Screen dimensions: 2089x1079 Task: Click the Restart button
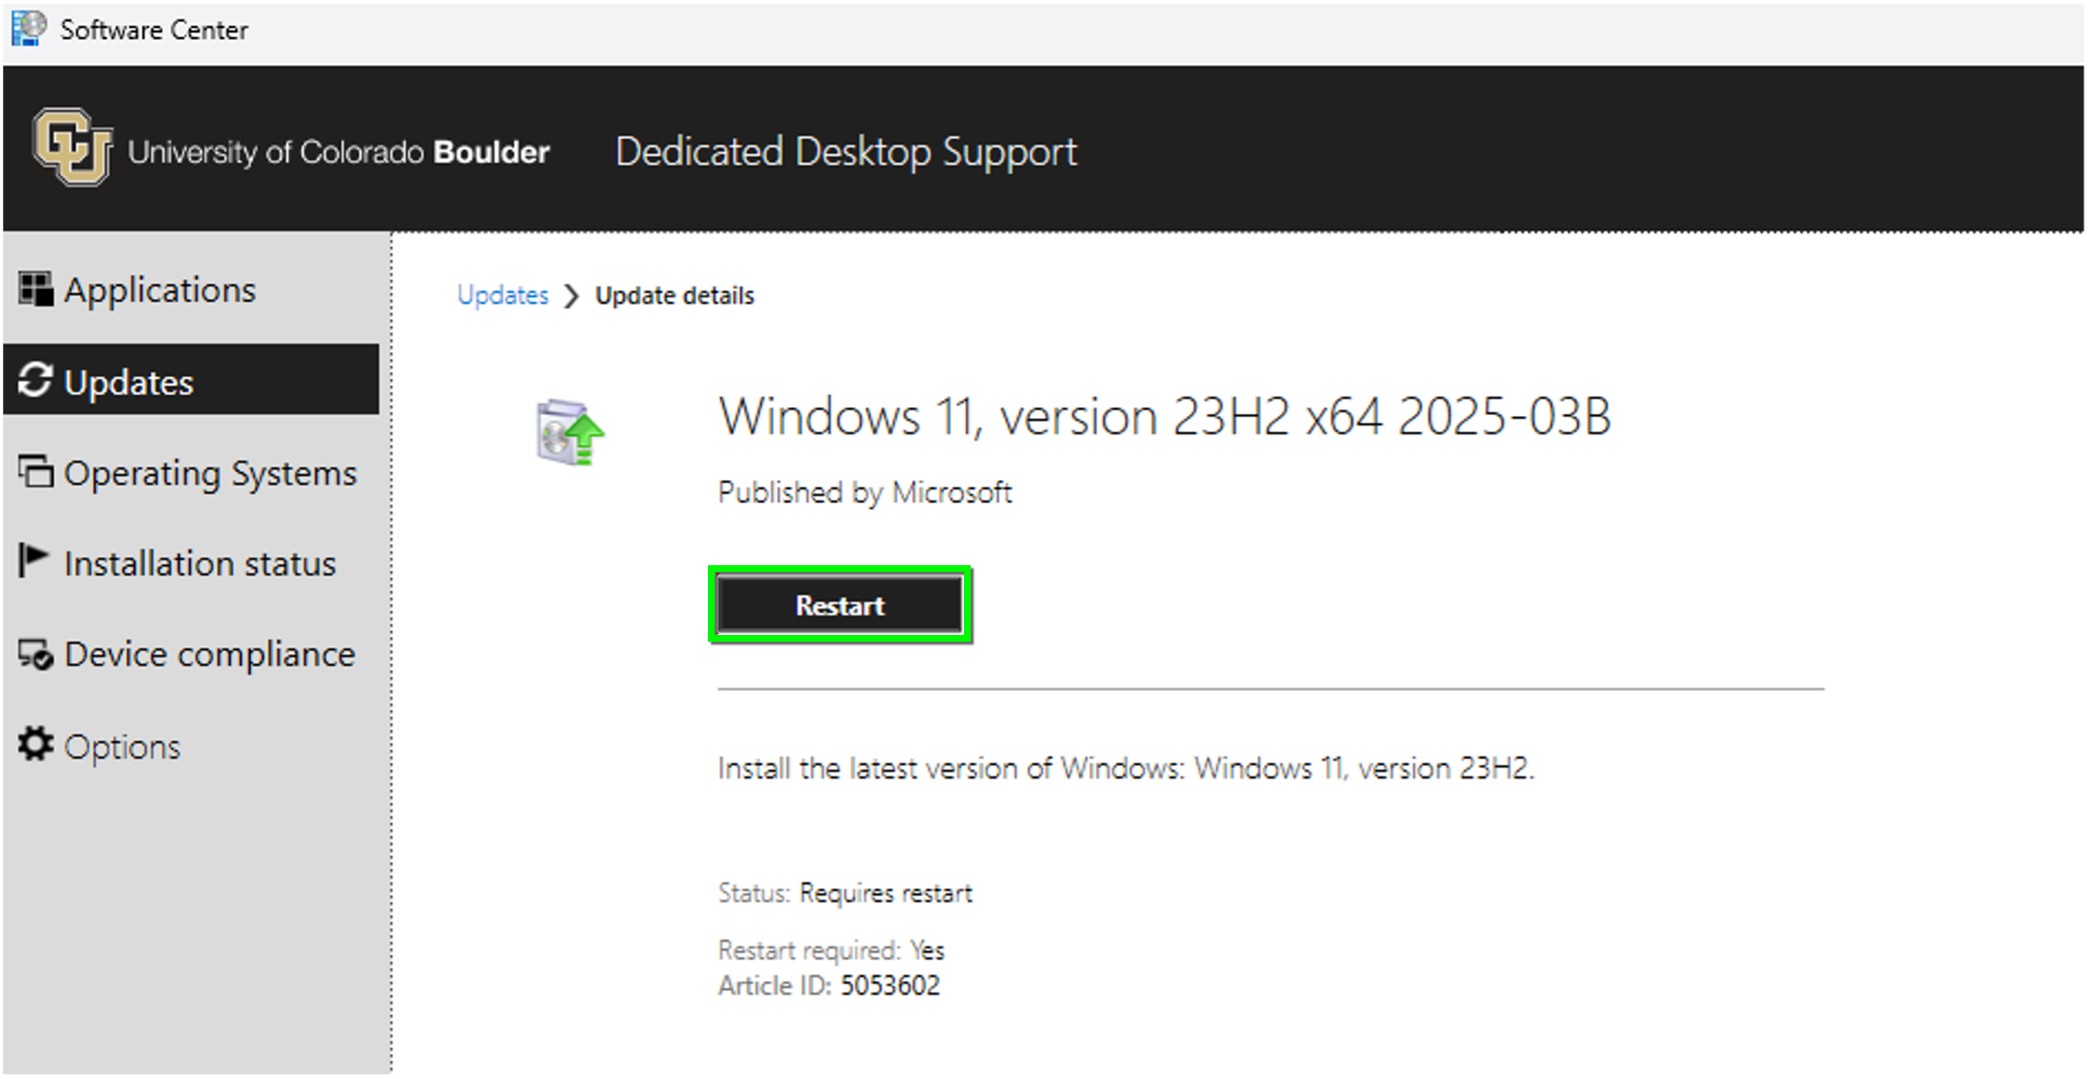pyautogui.click(x=840, y=605)
